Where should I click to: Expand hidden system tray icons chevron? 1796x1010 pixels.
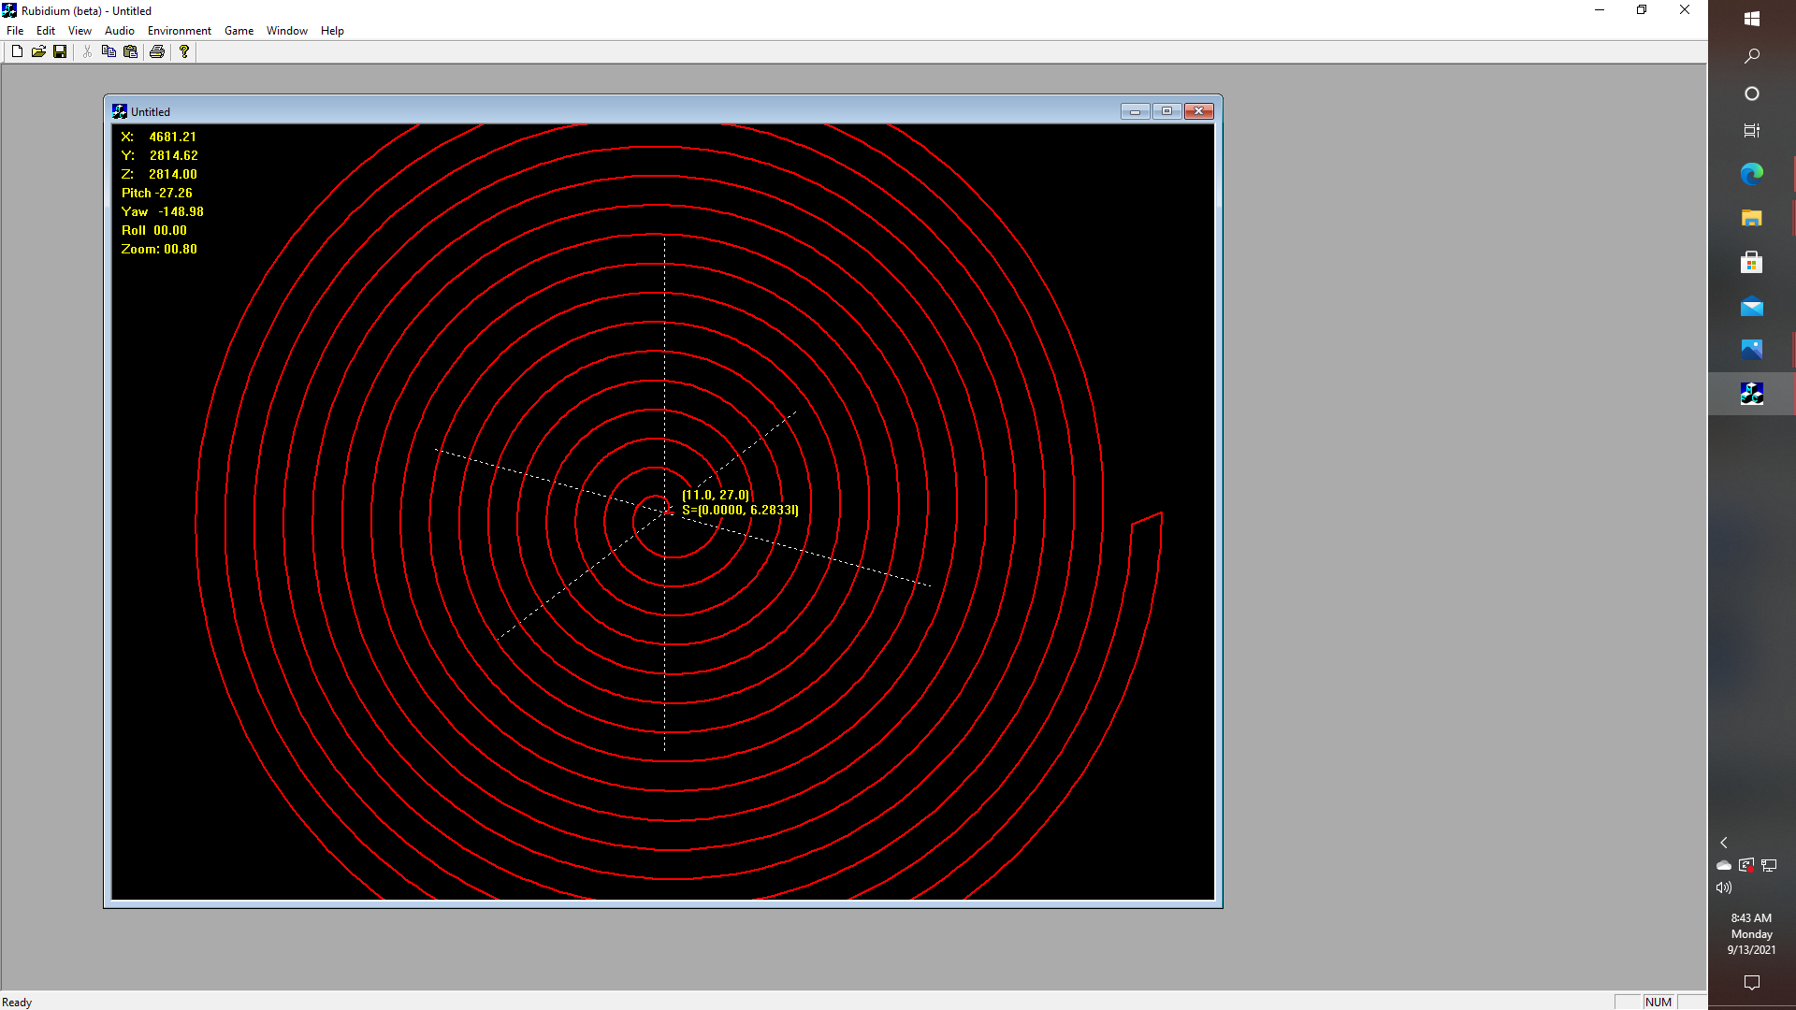tap(1724, 843)
